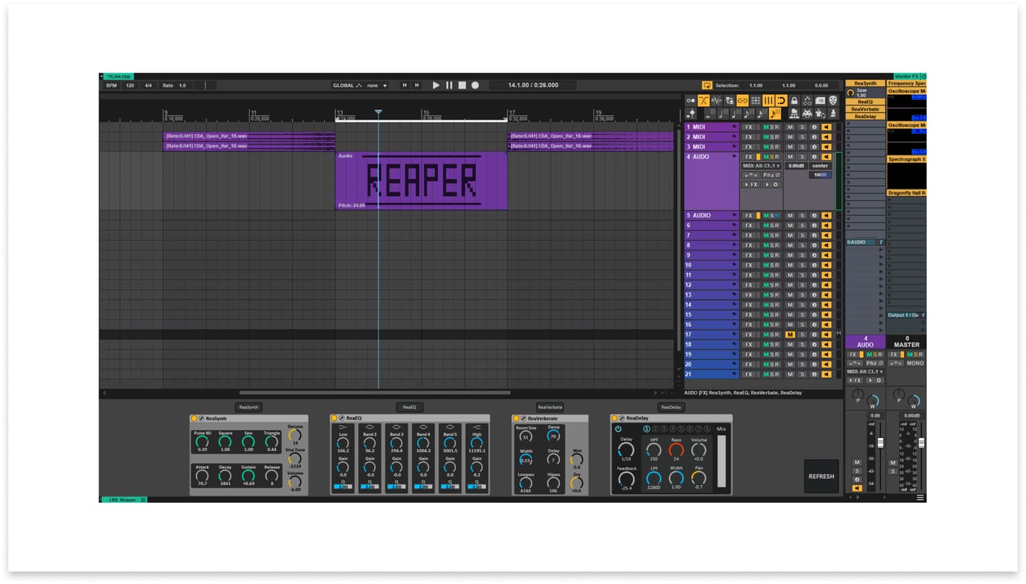Toggle track 3 MIDI speaker monitor button
1026x584 pixels.
tap(826, 147)
